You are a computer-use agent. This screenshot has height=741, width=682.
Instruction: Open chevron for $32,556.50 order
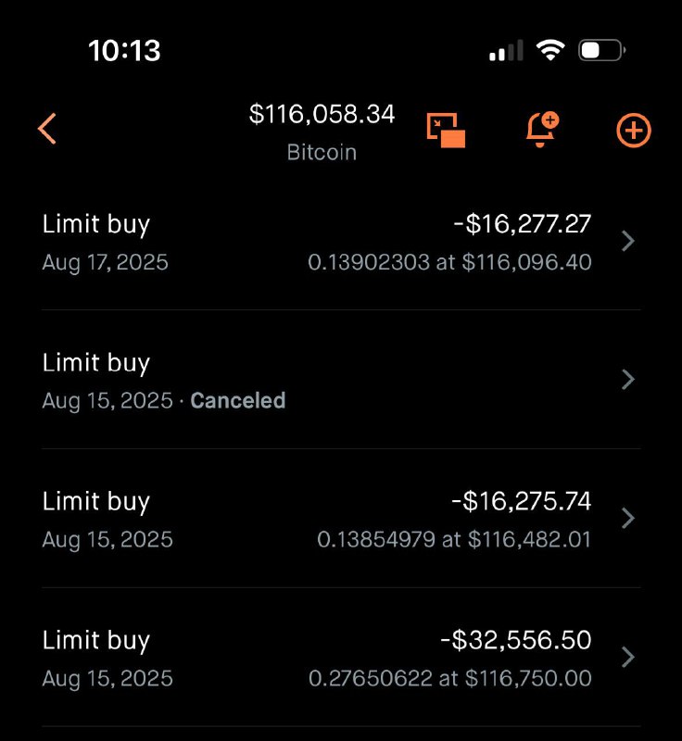tap(628, 657)
